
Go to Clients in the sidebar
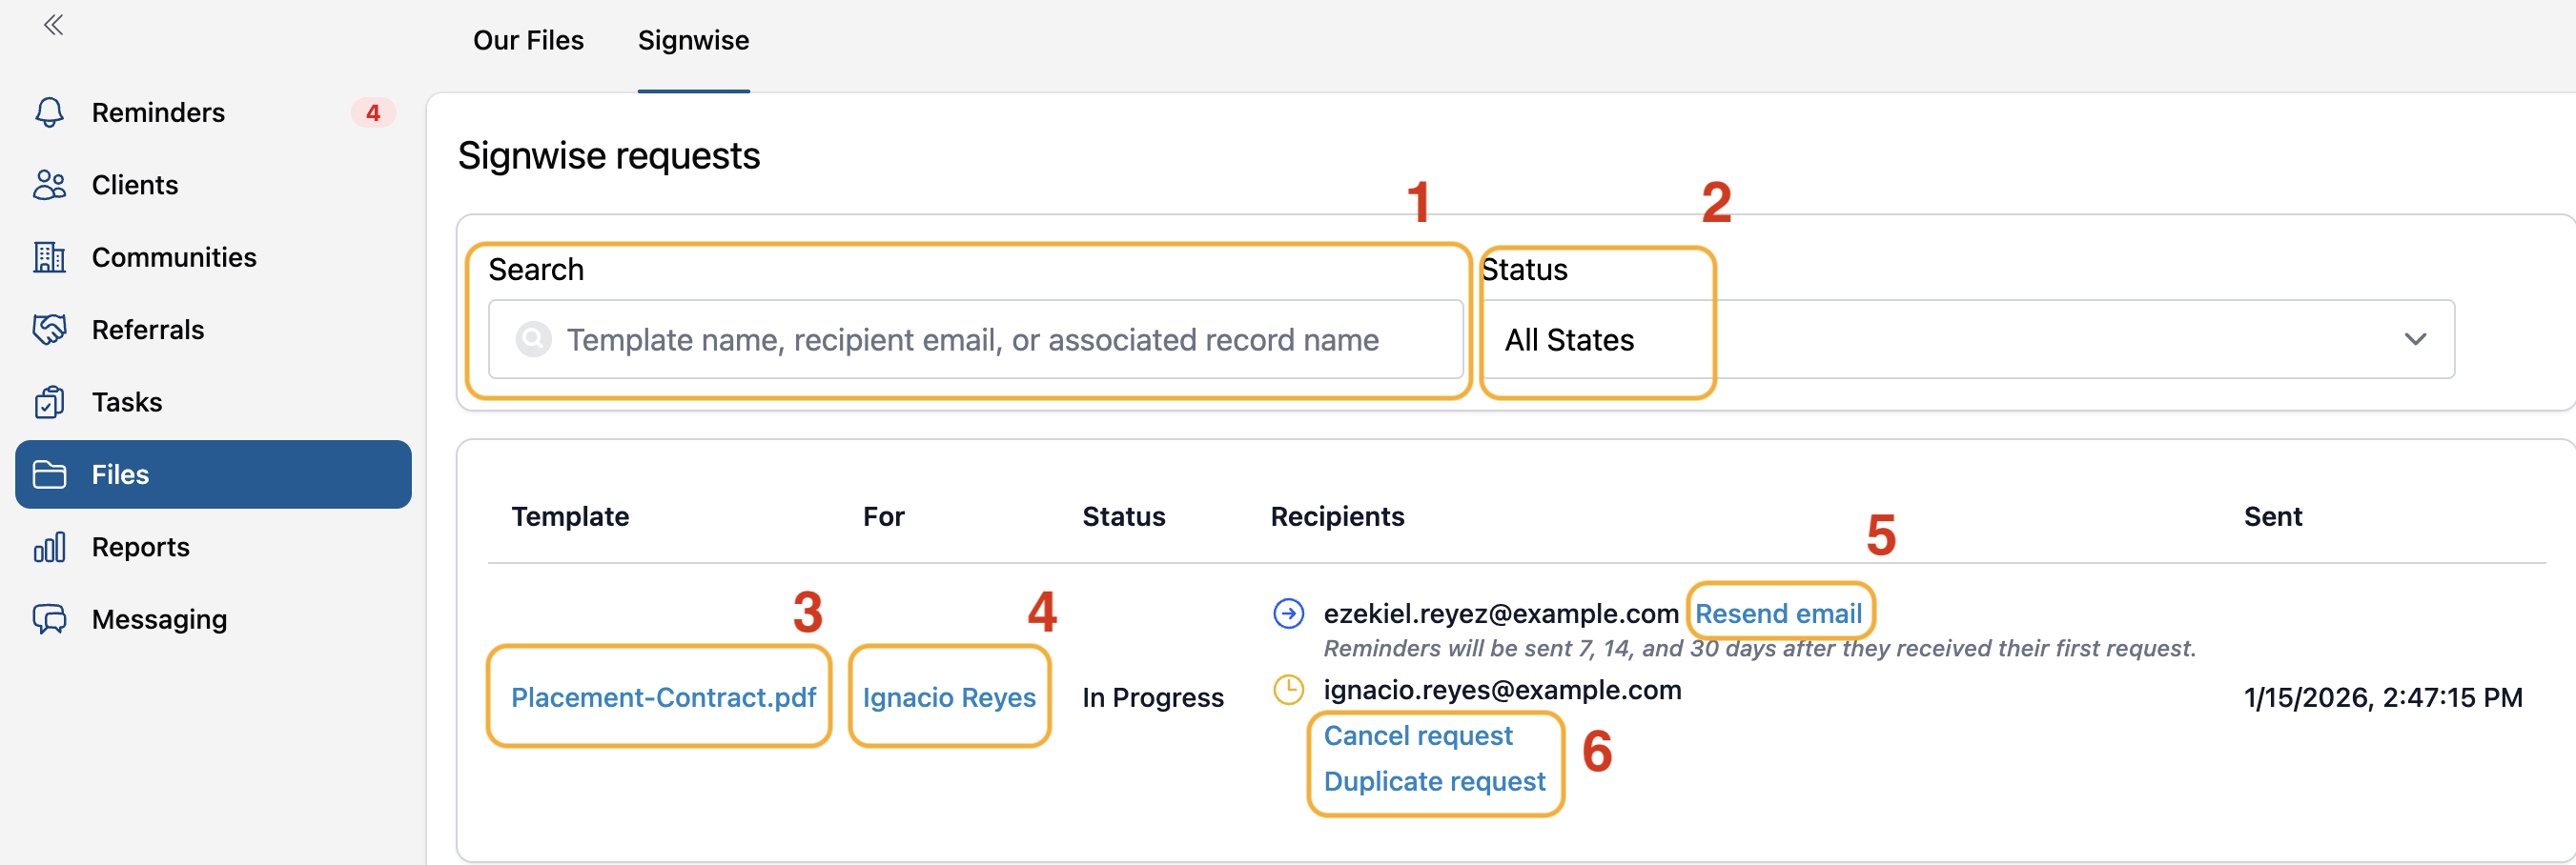pos(213,185)
